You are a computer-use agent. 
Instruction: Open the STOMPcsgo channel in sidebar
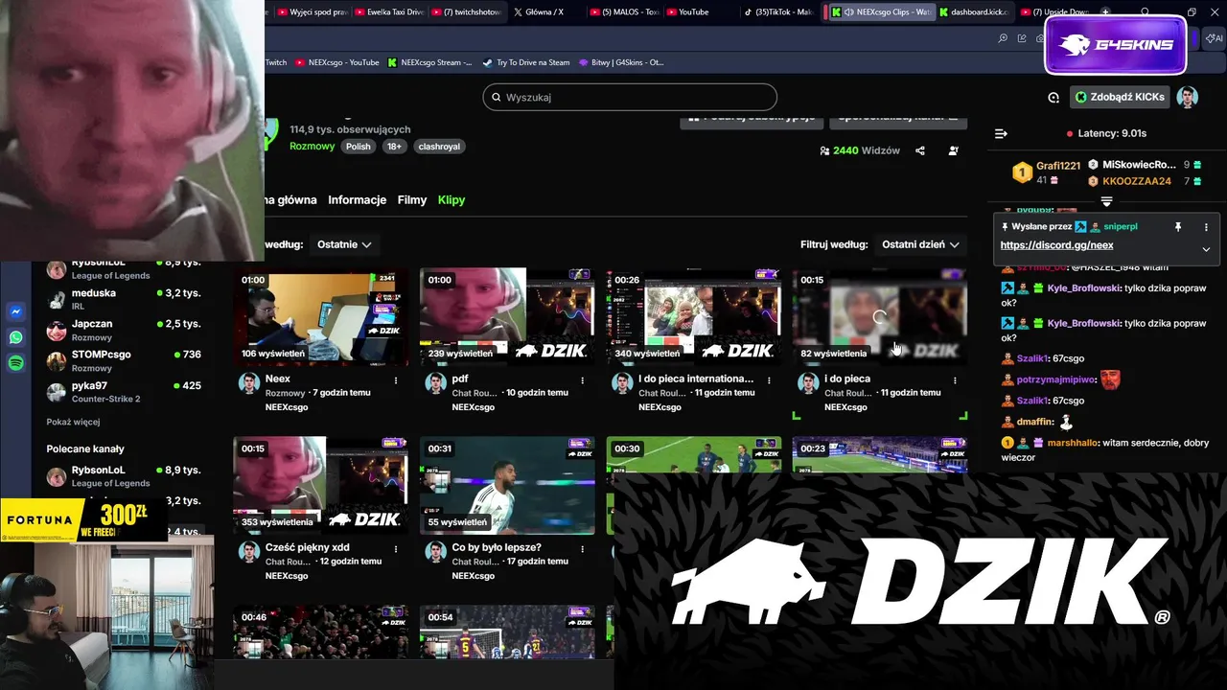124,361
